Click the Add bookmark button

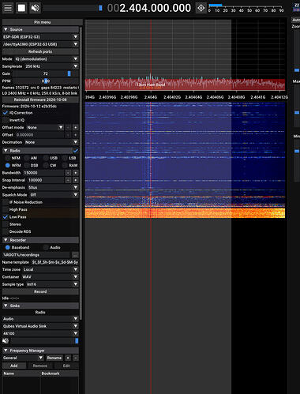(14, 366)
